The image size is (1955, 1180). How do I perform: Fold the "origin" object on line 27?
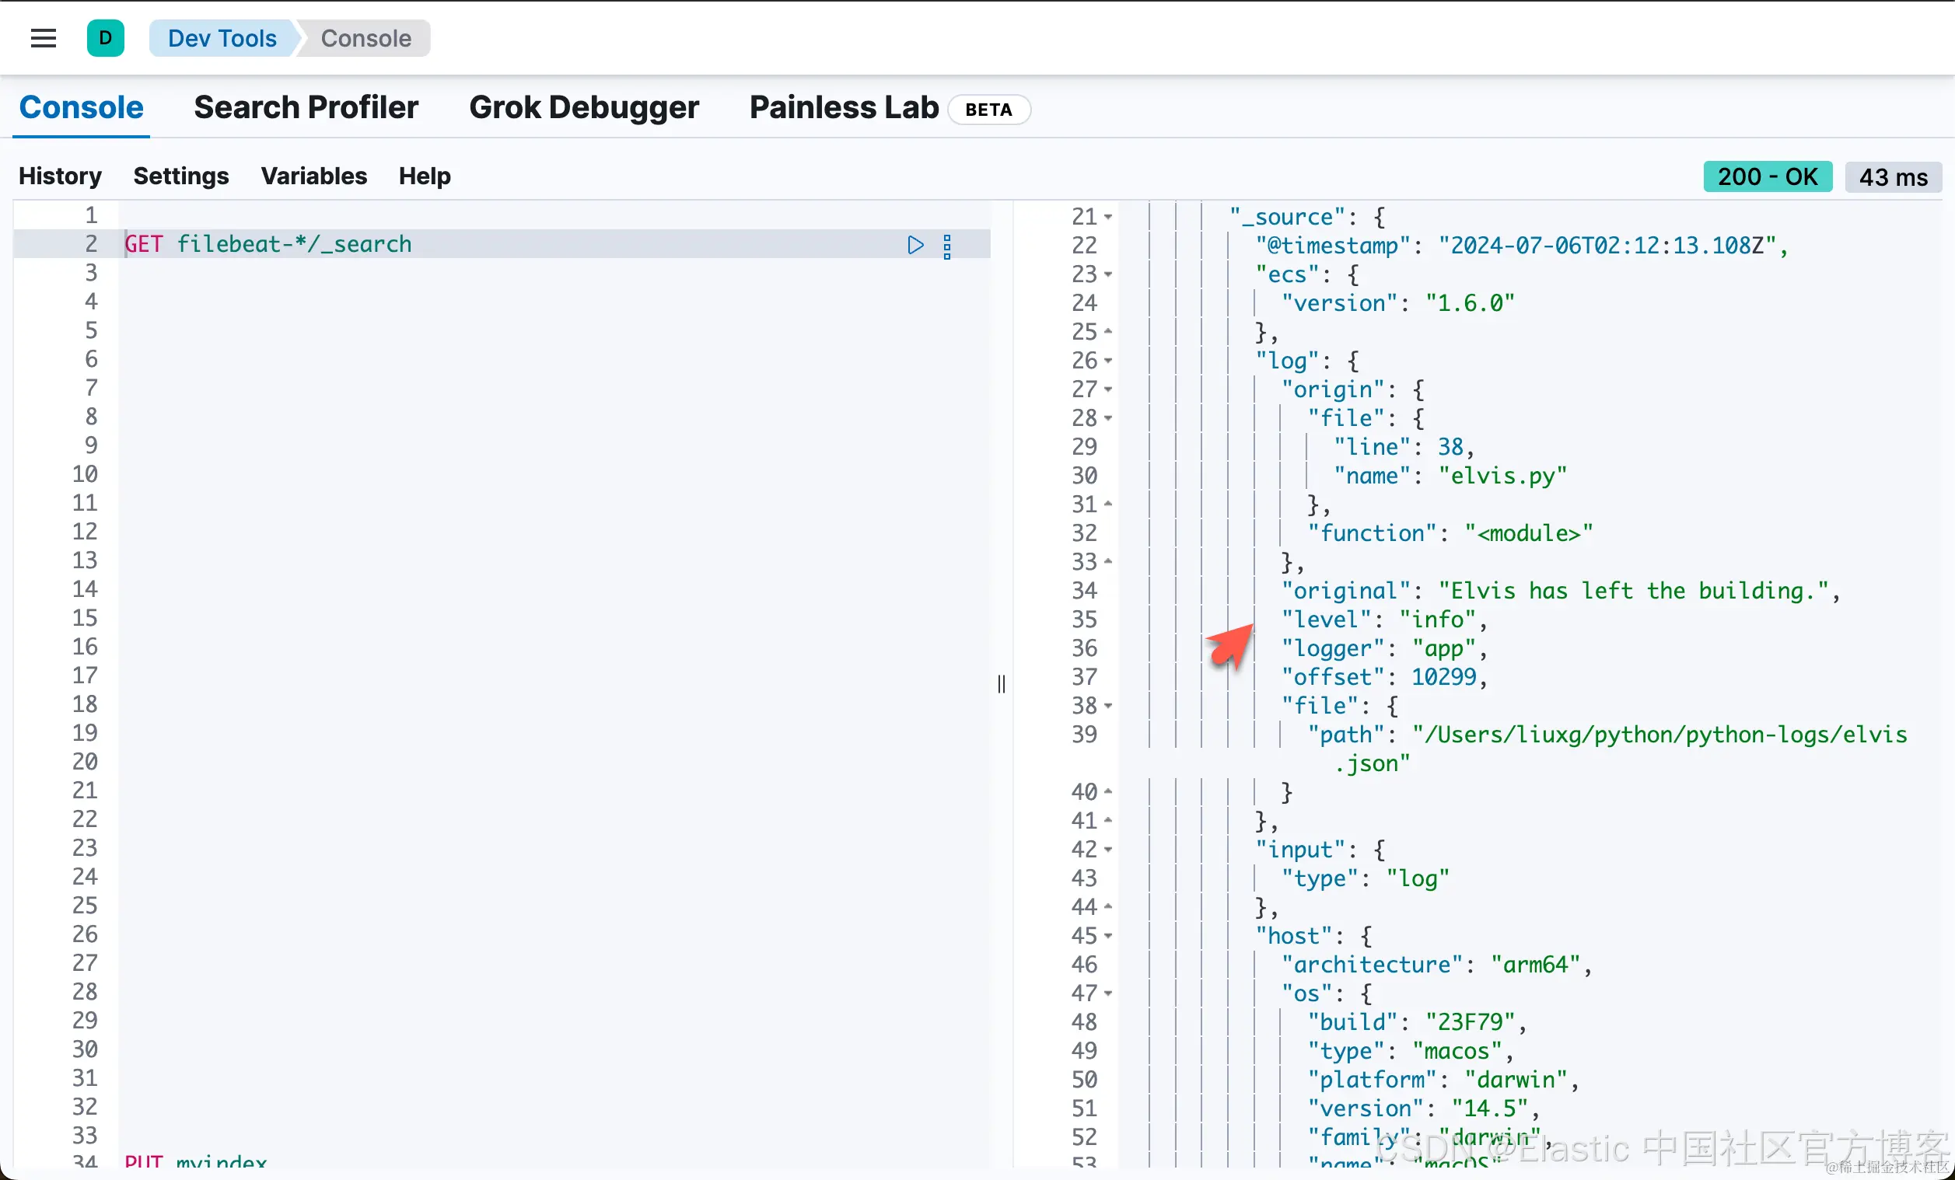pos(1108,390)
